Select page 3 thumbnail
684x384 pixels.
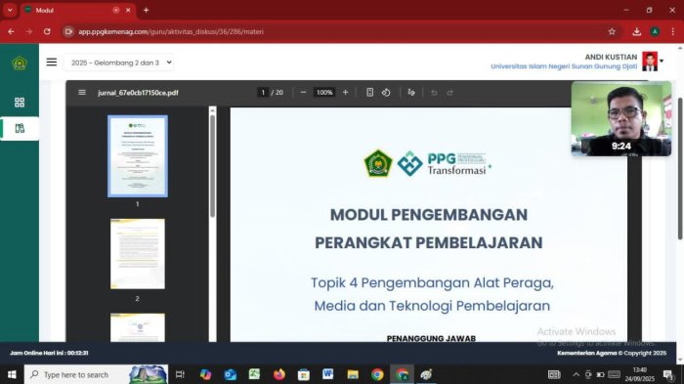[x=138, y=327]
